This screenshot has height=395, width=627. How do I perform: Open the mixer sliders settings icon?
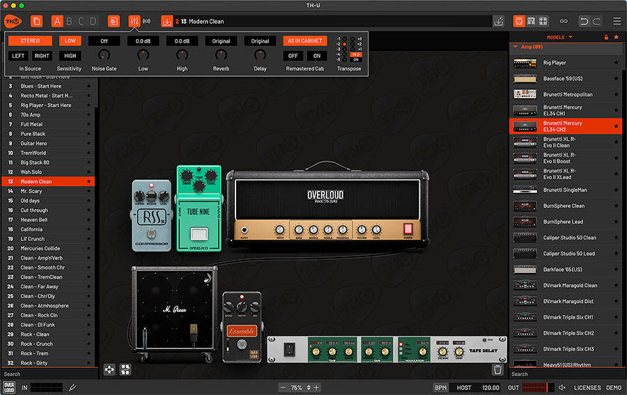(134, 22)
